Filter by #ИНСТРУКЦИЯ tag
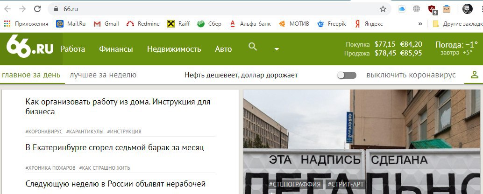This screenshot has width=483, height=194. [x=124, y=132]
